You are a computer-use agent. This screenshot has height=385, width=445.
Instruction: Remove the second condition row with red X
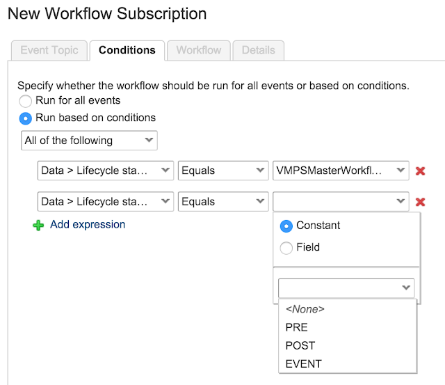[x=420, y=202]
